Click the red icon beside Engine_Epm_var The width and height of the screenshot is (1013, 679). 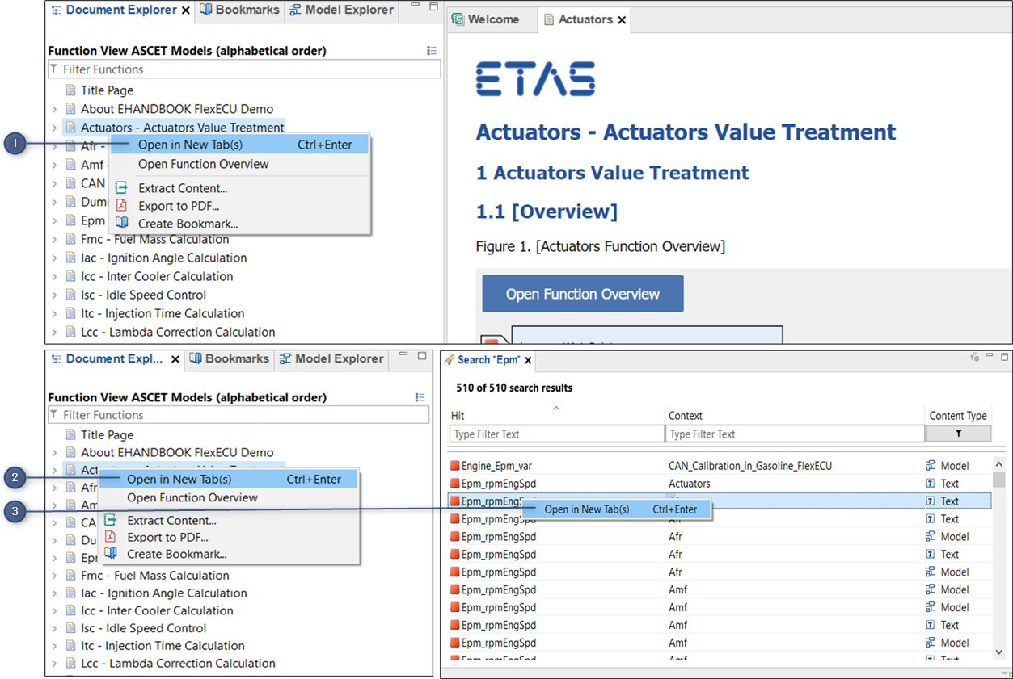[x=454, y=466]
